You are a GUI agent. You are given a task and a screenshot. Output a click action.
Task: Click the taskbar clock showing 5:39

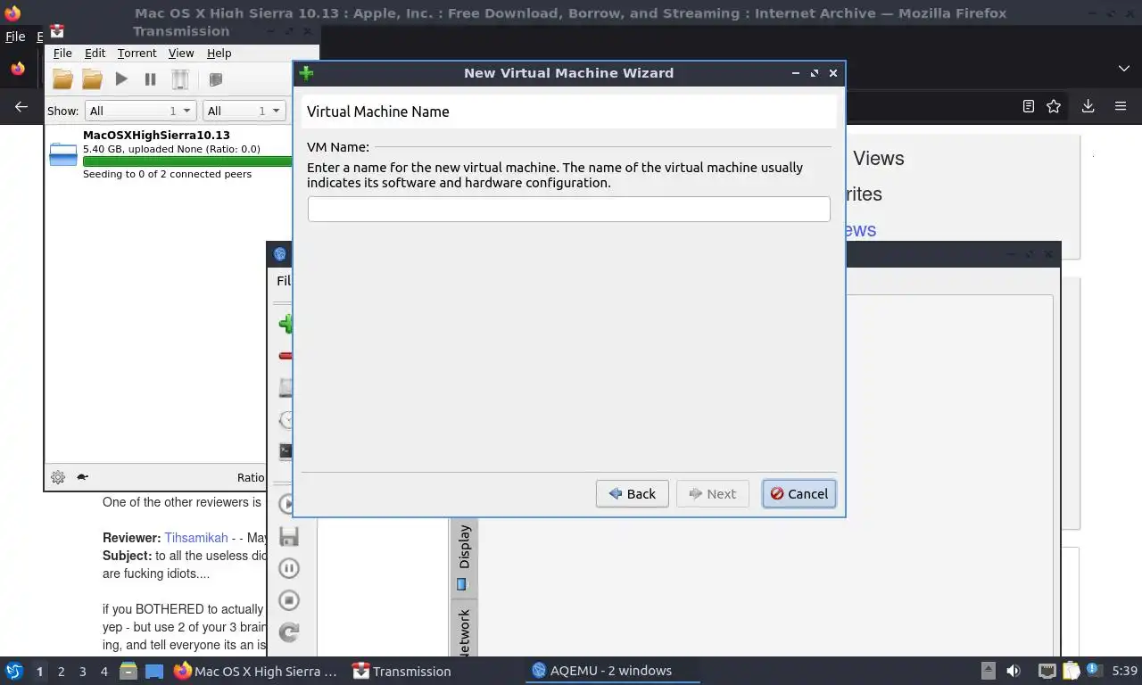(x=1124, y=671)
